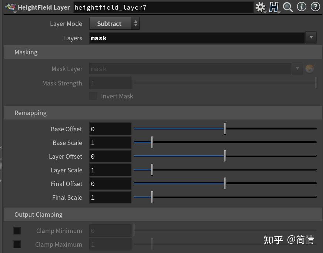Enable Clamp Minimum
Screen dimensions: 323x253
pyautogui.click(x=17, y=230)
